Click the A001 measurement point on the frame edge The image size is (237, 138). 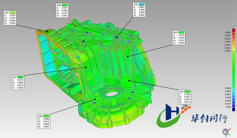coord(47,31)
